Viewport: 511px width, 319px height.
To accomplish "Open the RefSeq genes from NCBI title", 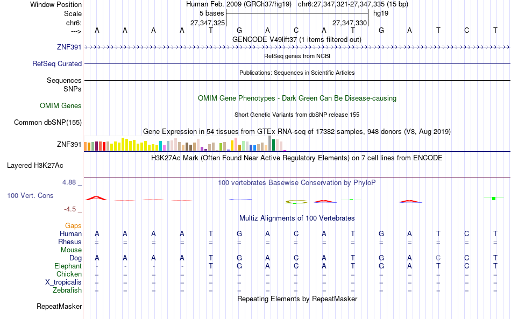I will pyautogui.click(x=297, y=56).
